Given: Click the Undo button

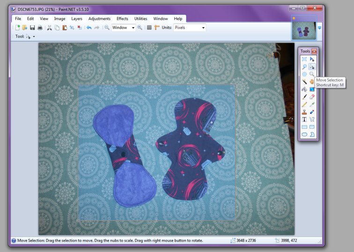Looking at the screenshot, I should [89, 28].
